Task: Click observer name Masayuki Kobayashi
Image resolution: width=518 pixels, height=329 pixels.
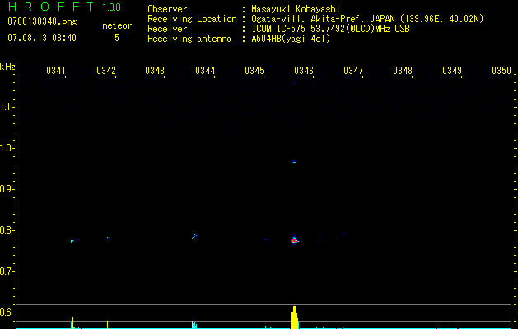Action: (x=296, y=9)
